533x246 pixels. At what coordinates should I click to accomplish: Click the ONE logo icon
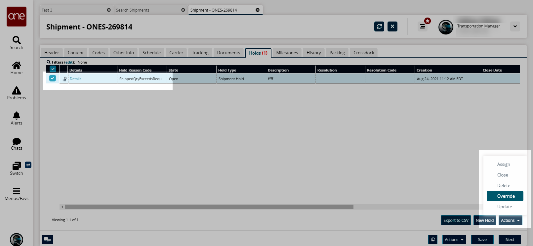tap(17, 16)
